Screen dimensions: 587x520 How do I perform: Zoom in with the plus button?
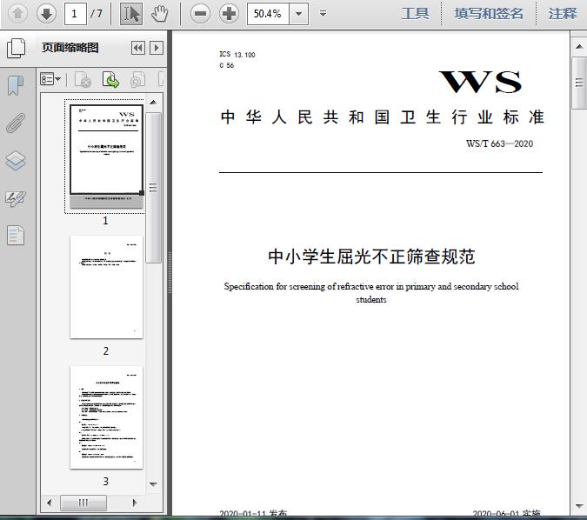tap(229, 14)
